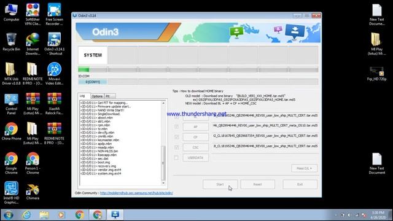Viewport: 393px width, 221px height.
Task: Open Internet Explorer from the taskbar
Action: tap(26, 215)
